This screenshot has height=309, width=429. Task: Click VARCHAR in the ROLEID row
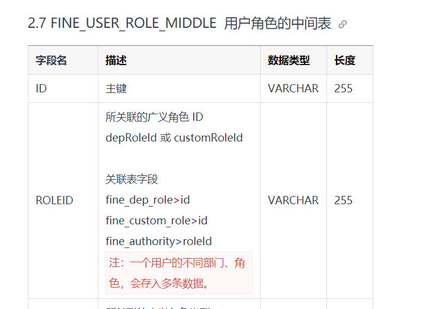click(x=293, y=200)
